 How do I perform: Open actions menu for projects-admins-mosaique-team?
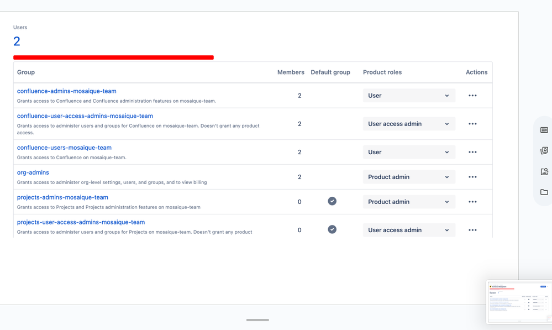click(472, 202)
